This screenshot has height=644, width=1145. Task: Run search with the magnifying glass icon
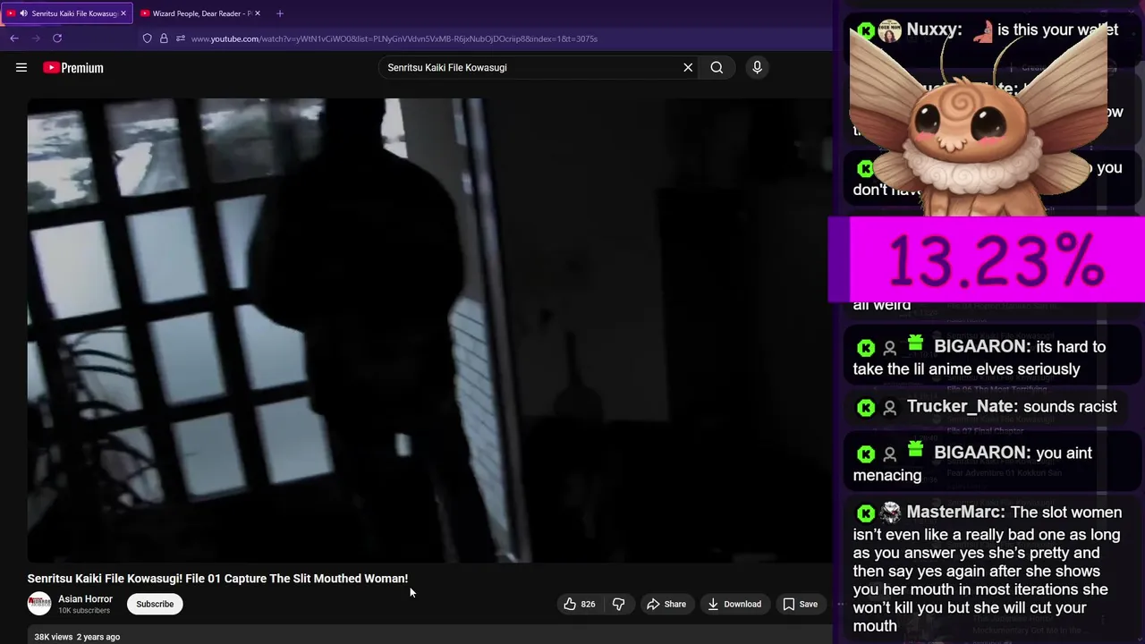pyautogui.click(x=717, y=67)
